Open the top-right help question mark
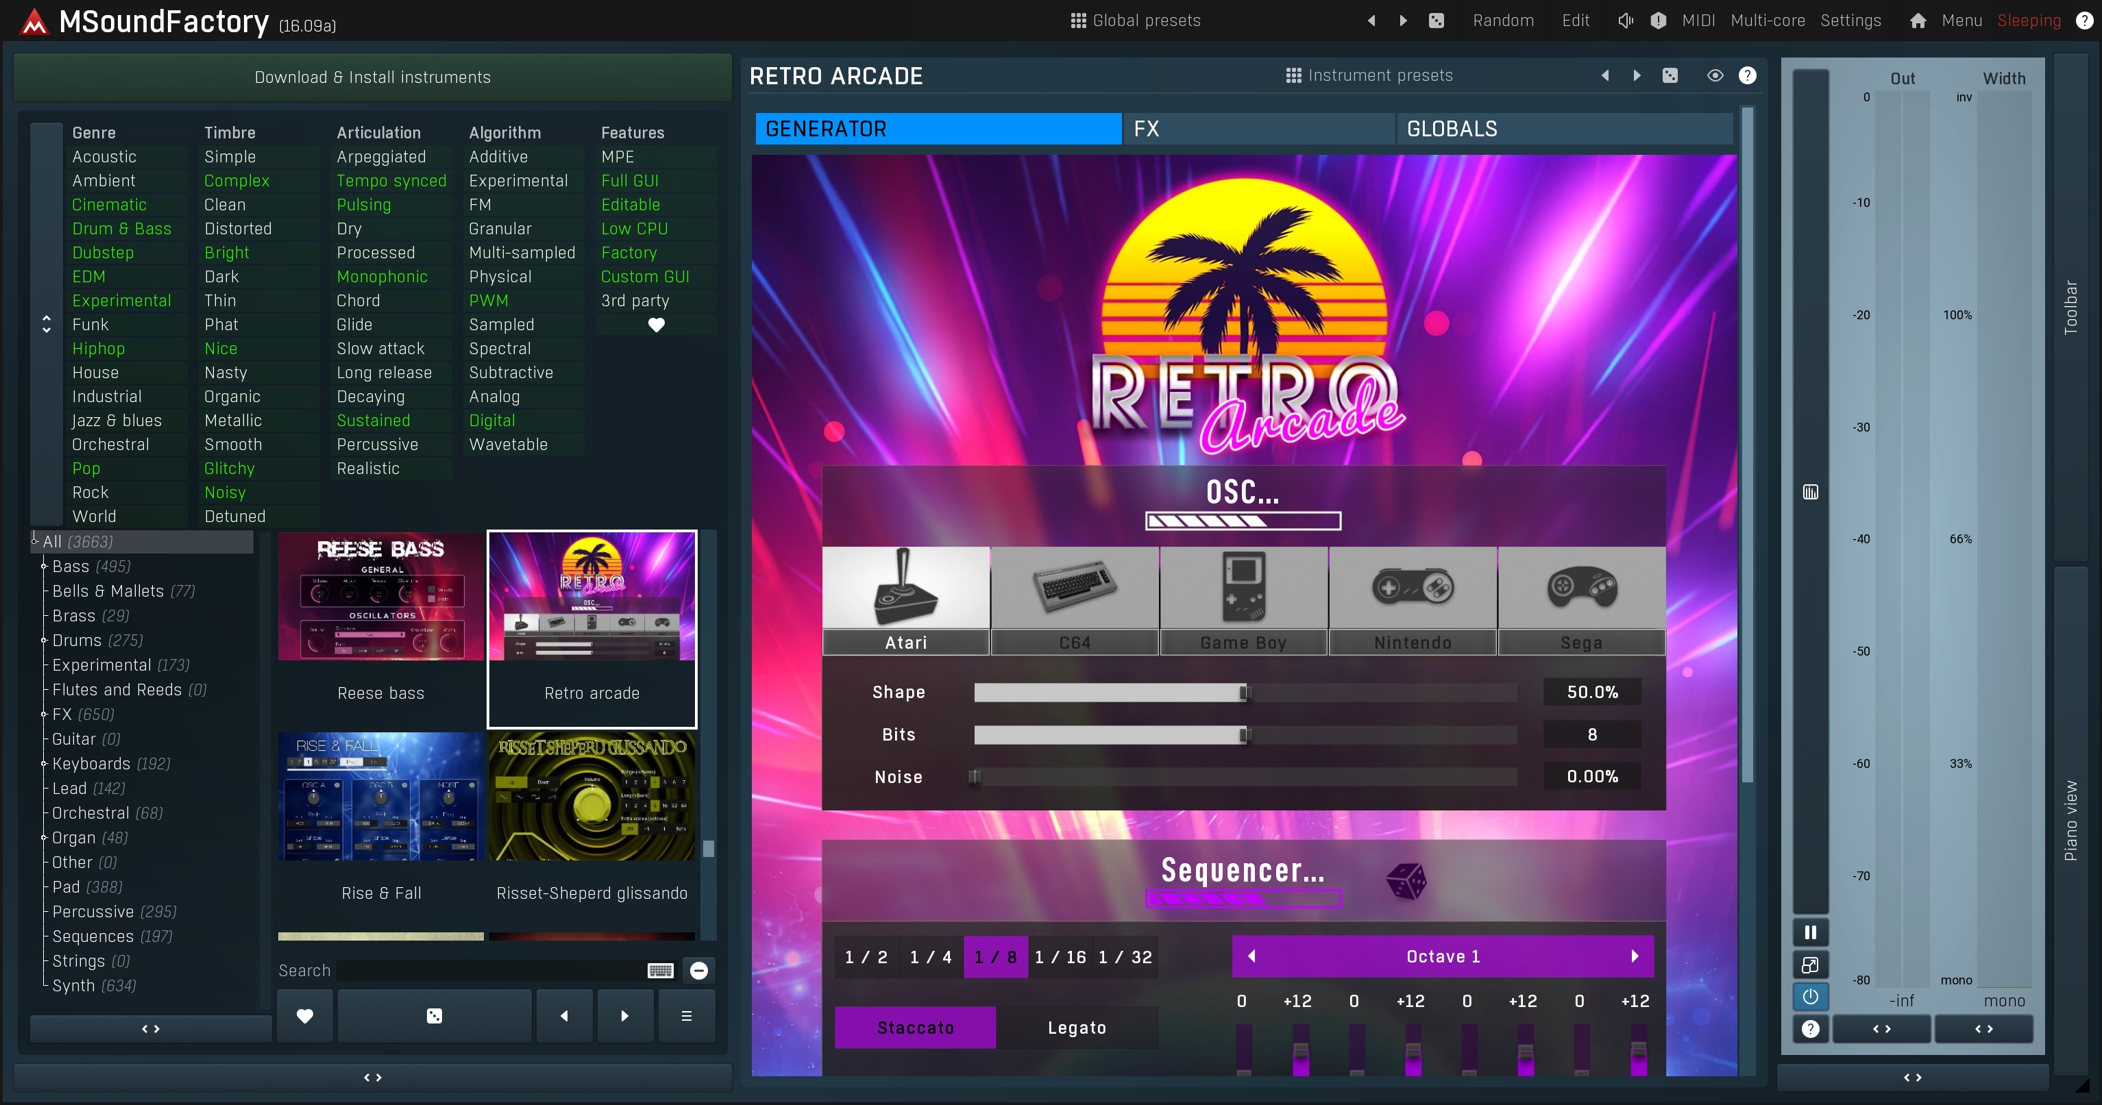Screen dimensions: 2102x1105 (2083, 21)
